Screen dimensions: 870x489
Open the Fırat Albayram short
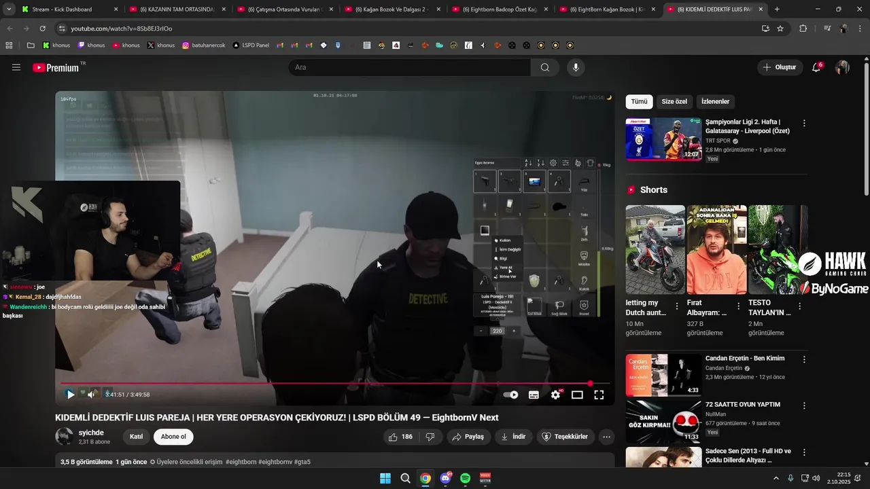716,250
